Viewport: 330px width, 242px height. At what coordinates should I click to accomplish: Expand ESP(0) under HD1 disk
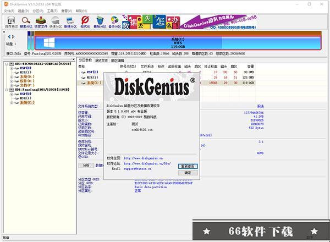pyautogui.click(x=12, y=94)
